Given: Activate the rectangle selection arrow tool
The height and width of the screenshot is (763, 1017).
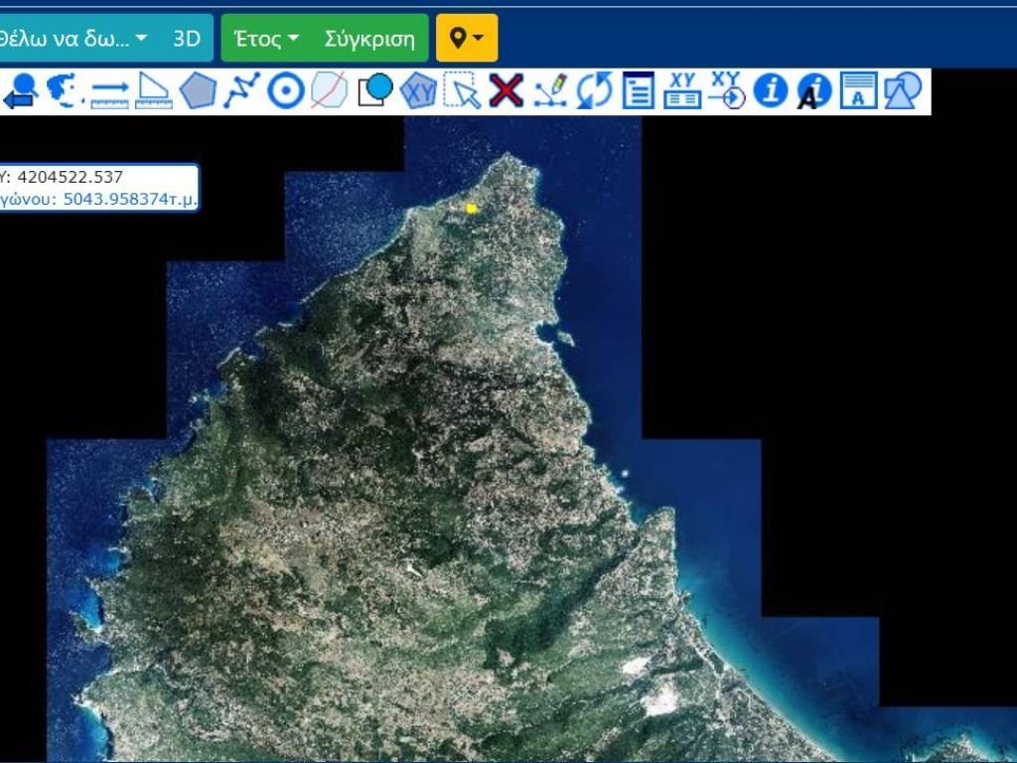Looking at the screenshot, I should pyautogui.click(x=462, y=91).
